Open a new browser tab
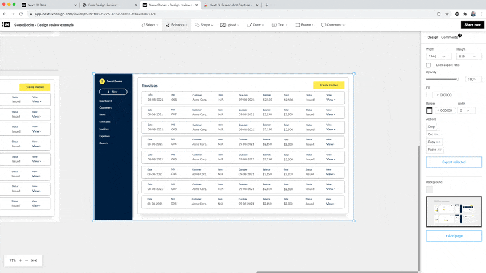The image size is (486, 273). tap(267, 5)
